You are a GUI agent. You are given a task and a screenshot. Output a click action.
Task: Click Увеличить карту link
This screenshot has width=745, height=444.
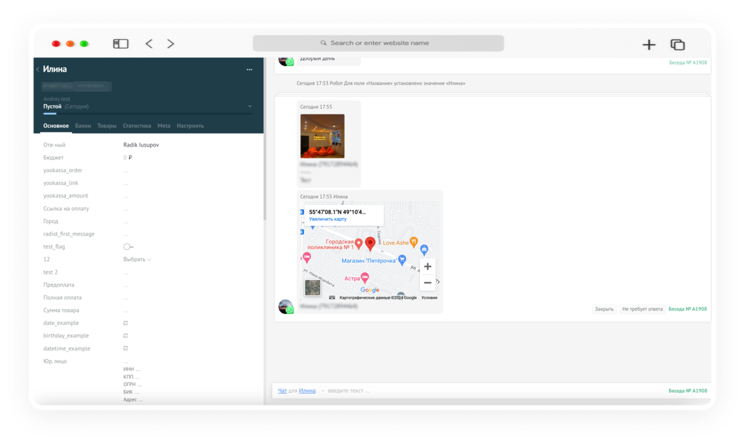(x=328, y=219)
